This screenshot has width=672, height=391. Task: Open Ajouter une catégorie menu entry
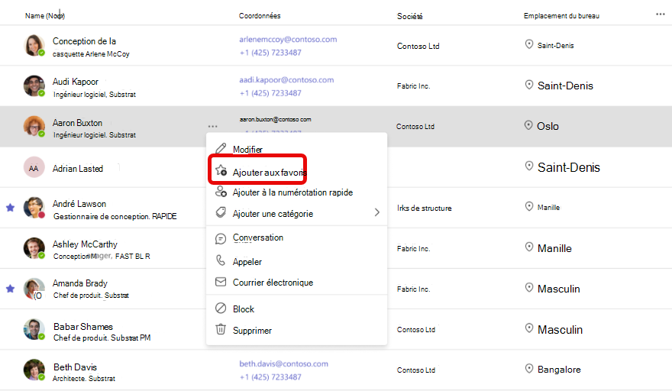[x=296, y=213]
